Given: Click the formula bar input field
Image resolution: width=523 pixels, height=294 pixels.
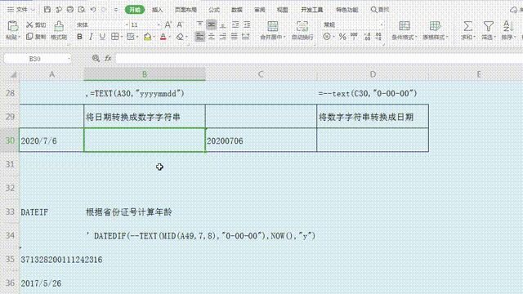Looking at the screenshot, I should (x=319, y=59).
